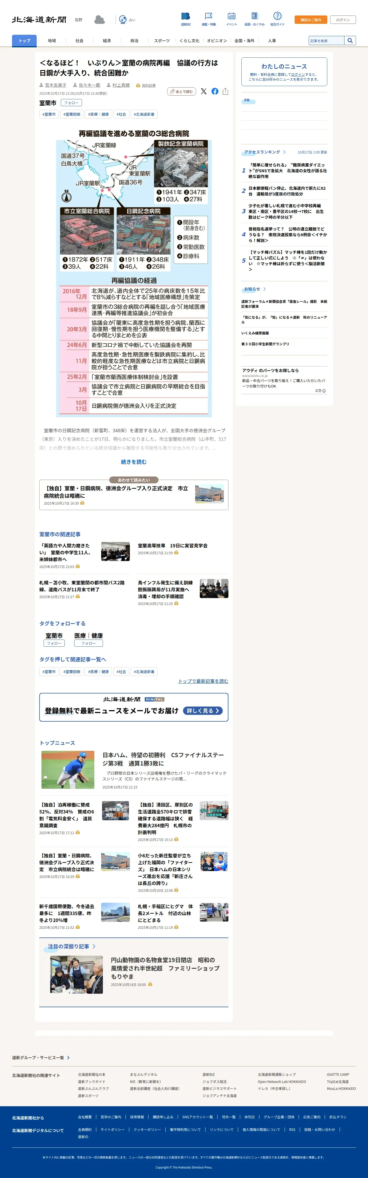Open the baseball pitcher top news thumbnail
The height and width of the screenshot is (1178, 368).
coord(68,770)
